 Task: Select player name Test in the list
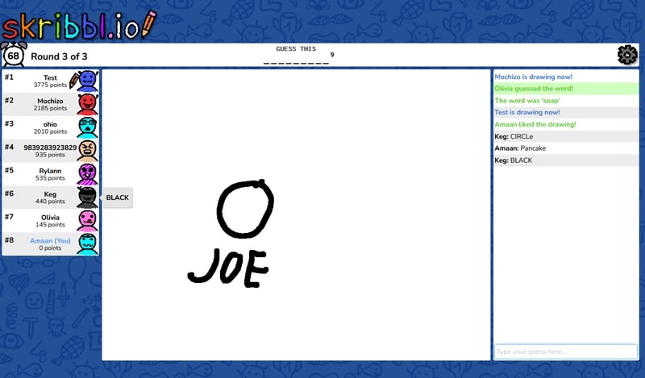50,77
